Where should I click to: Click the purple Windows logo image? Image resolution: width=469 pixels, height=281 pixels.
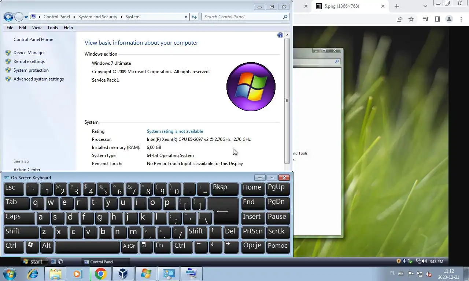pyautogui.click(x=251, y=87)
